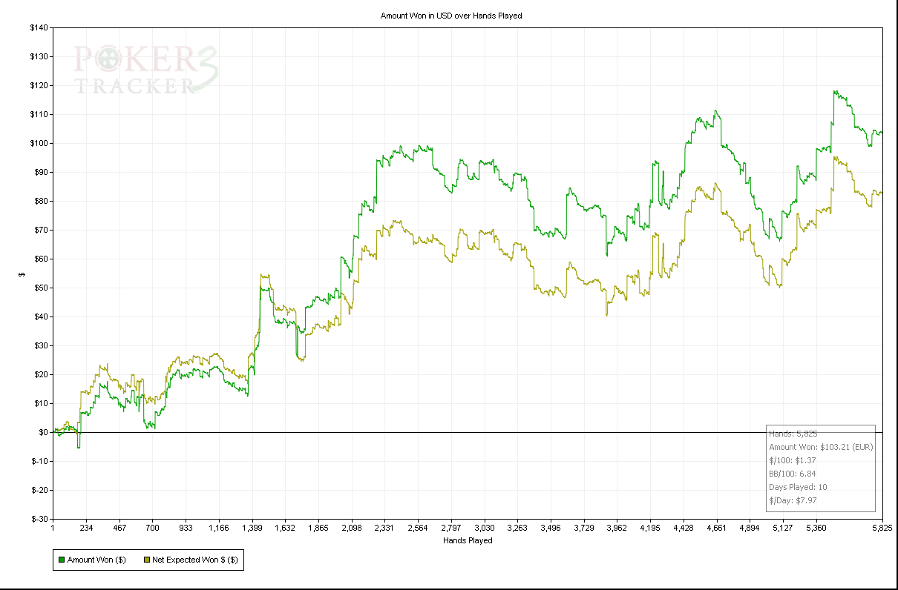The height and width of the screenshot is (590, 898).
Task: Click the chart title "Amount Won in USD over Hands Played"
Action: (451, 16)
